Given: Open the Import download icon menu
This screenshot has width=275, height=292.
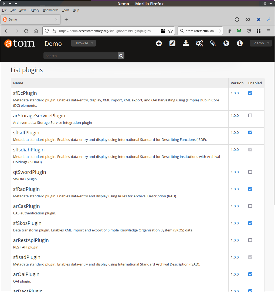Looking at the screenshot, I should [186, 43].
